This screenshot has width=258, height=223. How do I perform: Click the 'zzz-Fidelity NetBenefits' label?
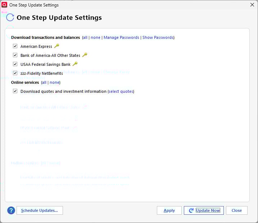point(42,73)
